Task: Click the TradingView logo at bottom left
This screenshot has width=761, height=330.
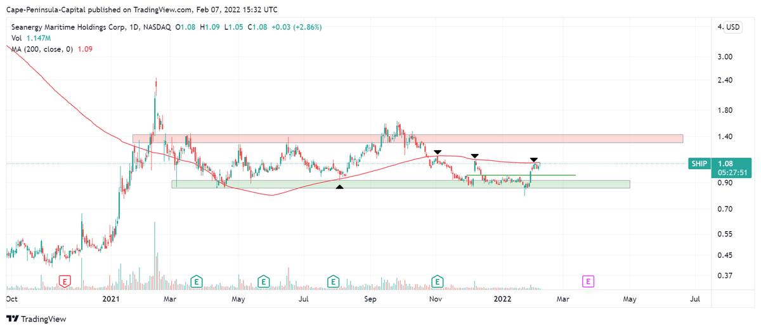Action: point(36,319)
